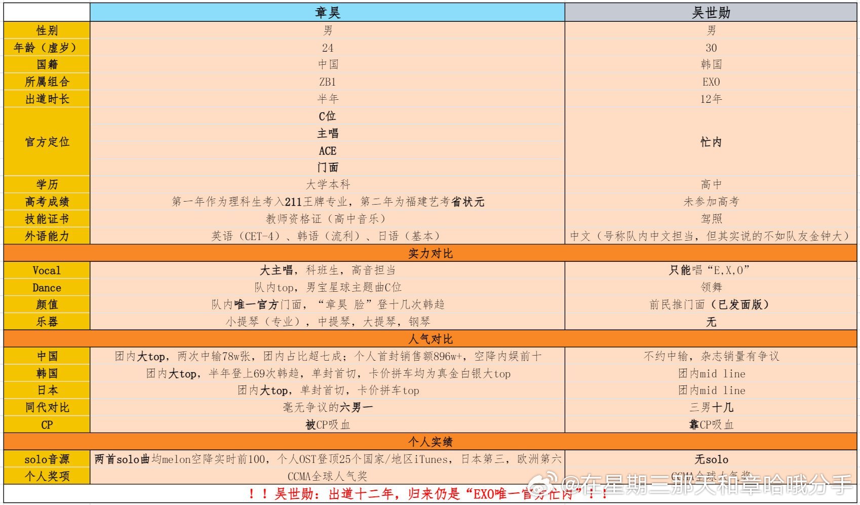Select the nationality cell 韩国
The height and width of the screenshot is (505, 860).
(711, 64)
